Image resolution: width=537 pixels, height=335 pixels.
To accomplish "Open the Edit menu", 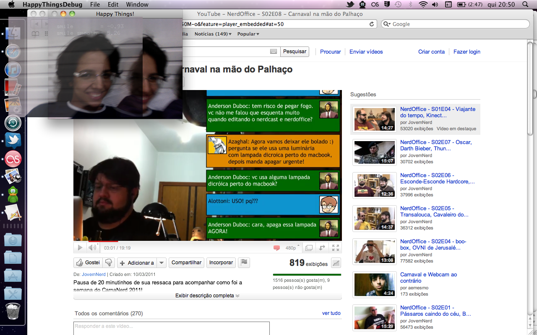I will 113,5.
